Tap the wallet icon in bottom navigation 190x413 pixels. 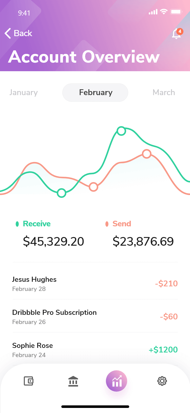[28, 381]
